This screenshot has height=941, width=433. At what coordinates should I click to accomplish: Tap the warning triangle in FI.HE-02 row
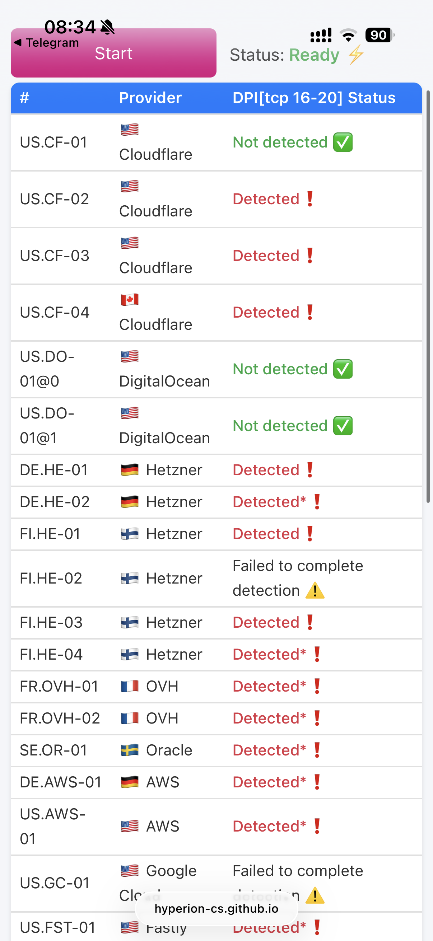(315, 590)
